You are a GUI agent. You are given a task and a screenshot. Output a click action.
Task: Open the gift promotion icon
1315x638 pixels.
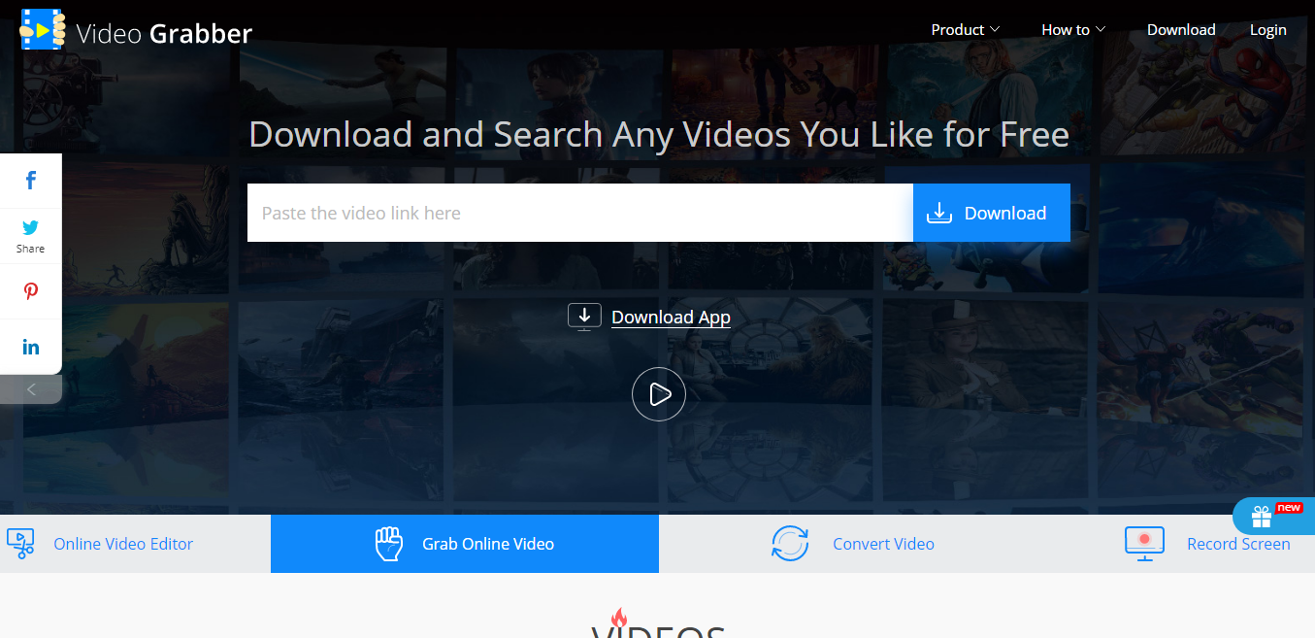tap(1261, 517)
